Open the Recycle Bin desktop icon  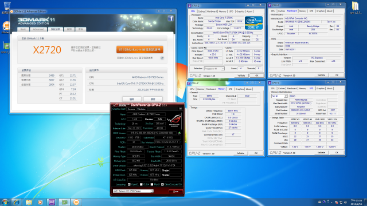pos(7,6)
